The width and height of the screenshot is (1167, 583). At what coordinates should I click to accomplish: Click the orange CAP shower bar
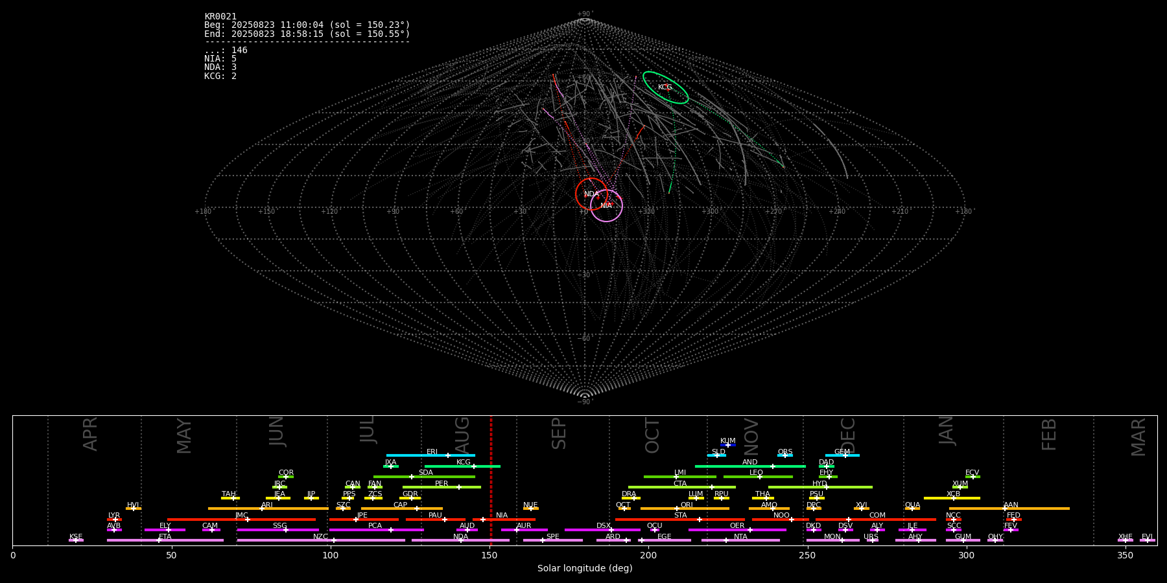coord(402,509)
